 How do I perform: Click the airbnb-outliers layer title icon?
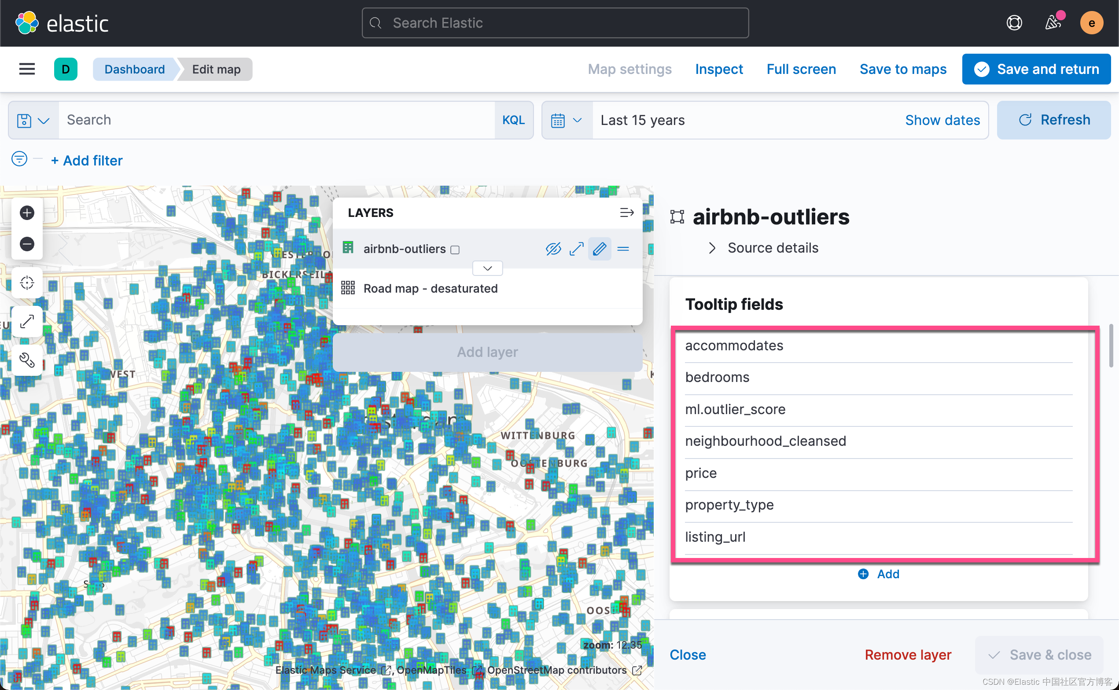tap(677, 217)
